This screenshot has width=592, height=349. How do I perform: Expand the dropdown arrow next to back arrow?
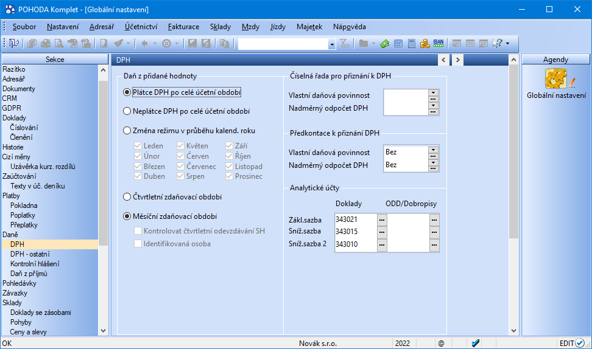(x=155, y=43)
